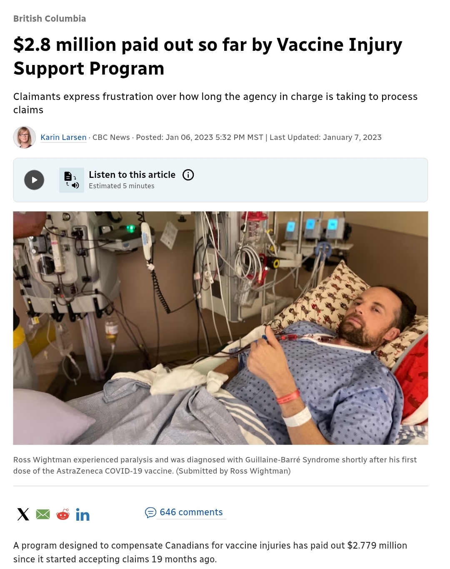This screenshot has height=569, width=450.
Task: Share the article on Reddit
Action: [63, 514]
